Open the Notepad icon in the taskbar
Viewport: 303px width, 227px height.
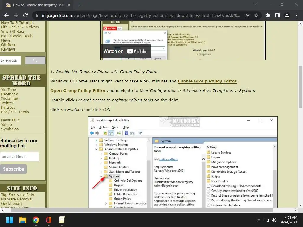pos(62,220)
